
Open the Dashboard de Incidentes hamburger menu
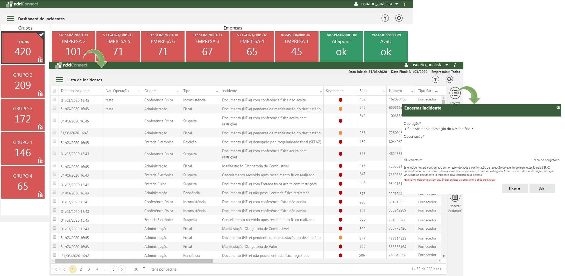pos(10,19)
